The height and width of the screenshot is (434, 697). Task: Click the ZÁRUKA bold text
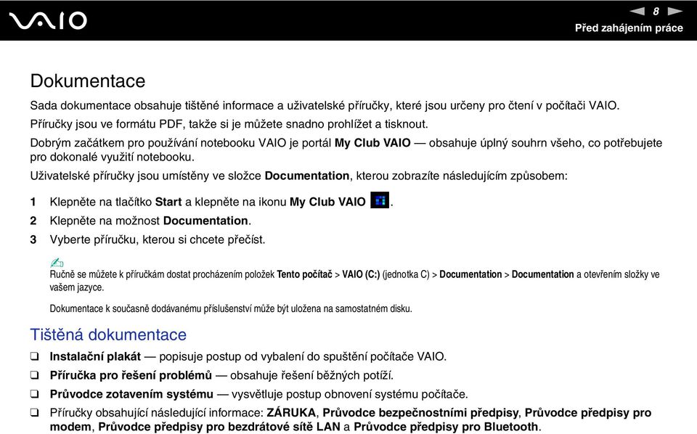[x=291, y=413]
